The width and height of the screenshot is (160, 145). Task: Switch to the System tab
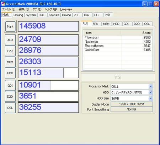pyautogui.click(x=31, y=15)
